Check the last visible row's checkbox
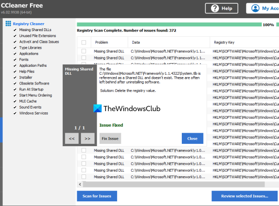Screen dimensions: 279x206 [x=84, y=177]
